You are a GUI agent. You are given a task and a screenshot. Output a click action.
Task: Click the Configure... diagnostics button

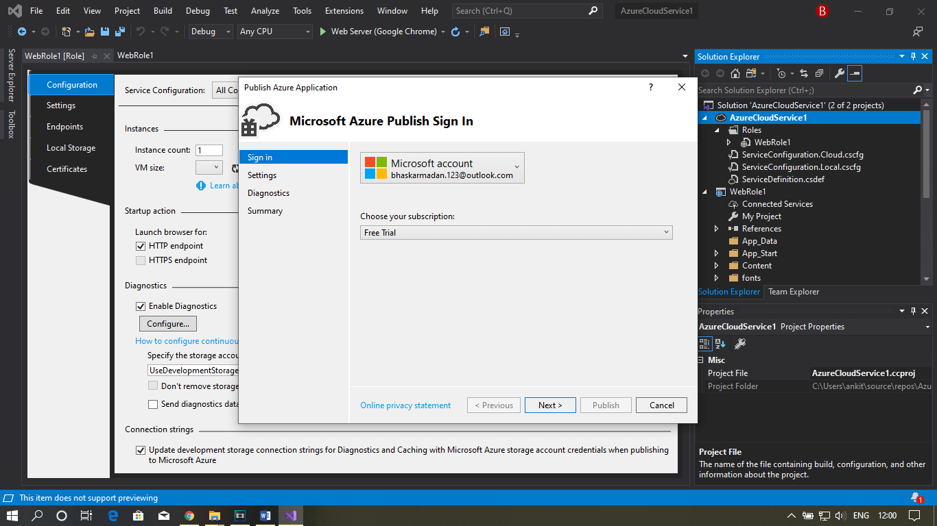168,324
